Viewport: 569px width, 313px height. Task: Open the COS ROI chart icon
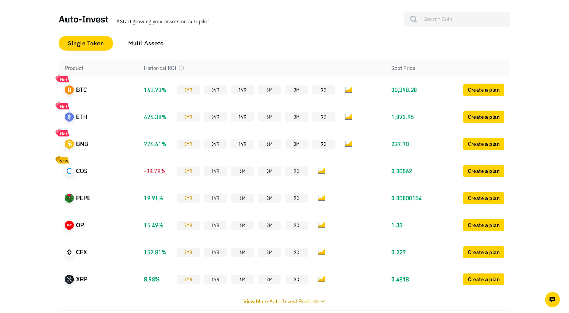click(x=321, y=171)
